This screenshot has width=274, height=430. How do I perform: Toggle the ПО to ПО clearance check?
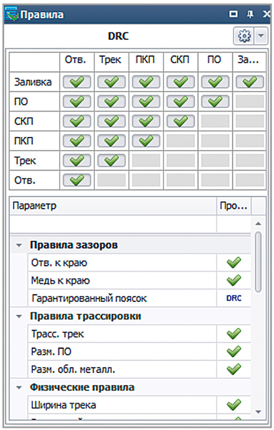click(215, 102)
